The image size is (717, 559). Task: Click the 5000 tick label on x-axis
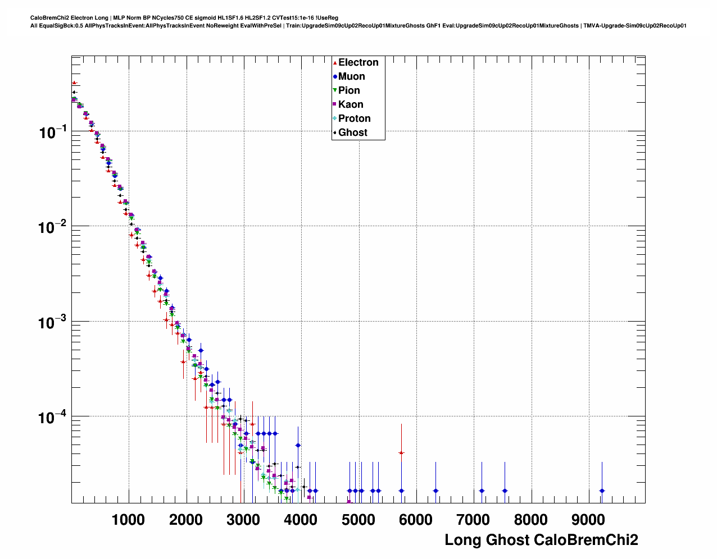coord(358,520)
